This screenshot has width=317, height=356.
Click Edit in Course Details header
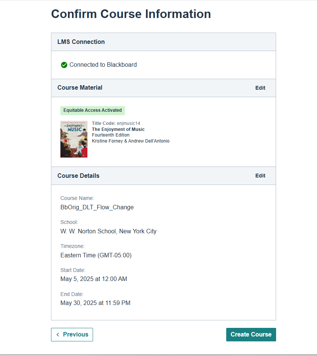pos(260,176)
